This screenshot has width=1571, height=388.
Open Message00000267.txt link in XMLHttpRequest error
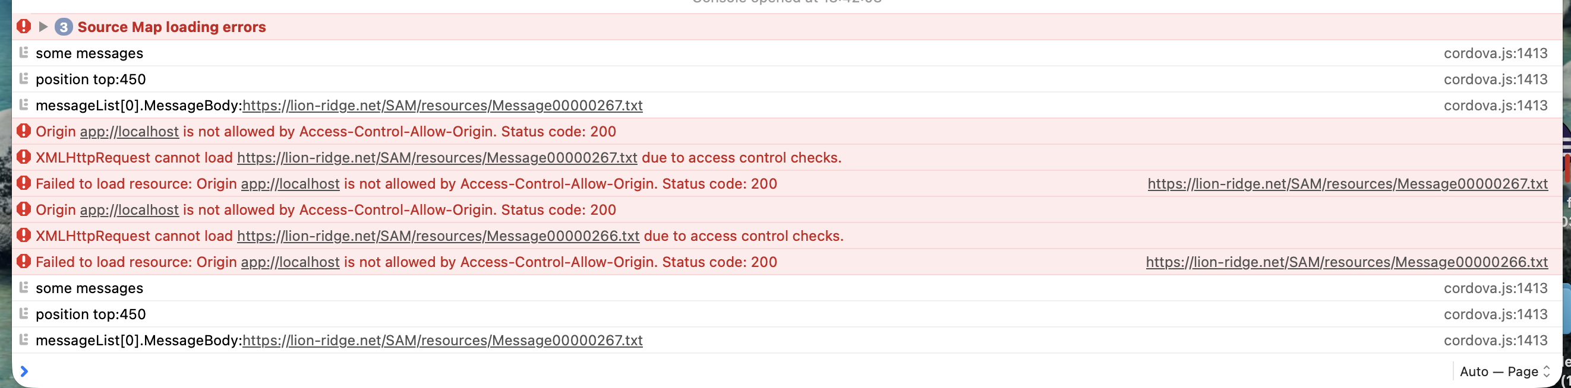click(x=437, y=158)
